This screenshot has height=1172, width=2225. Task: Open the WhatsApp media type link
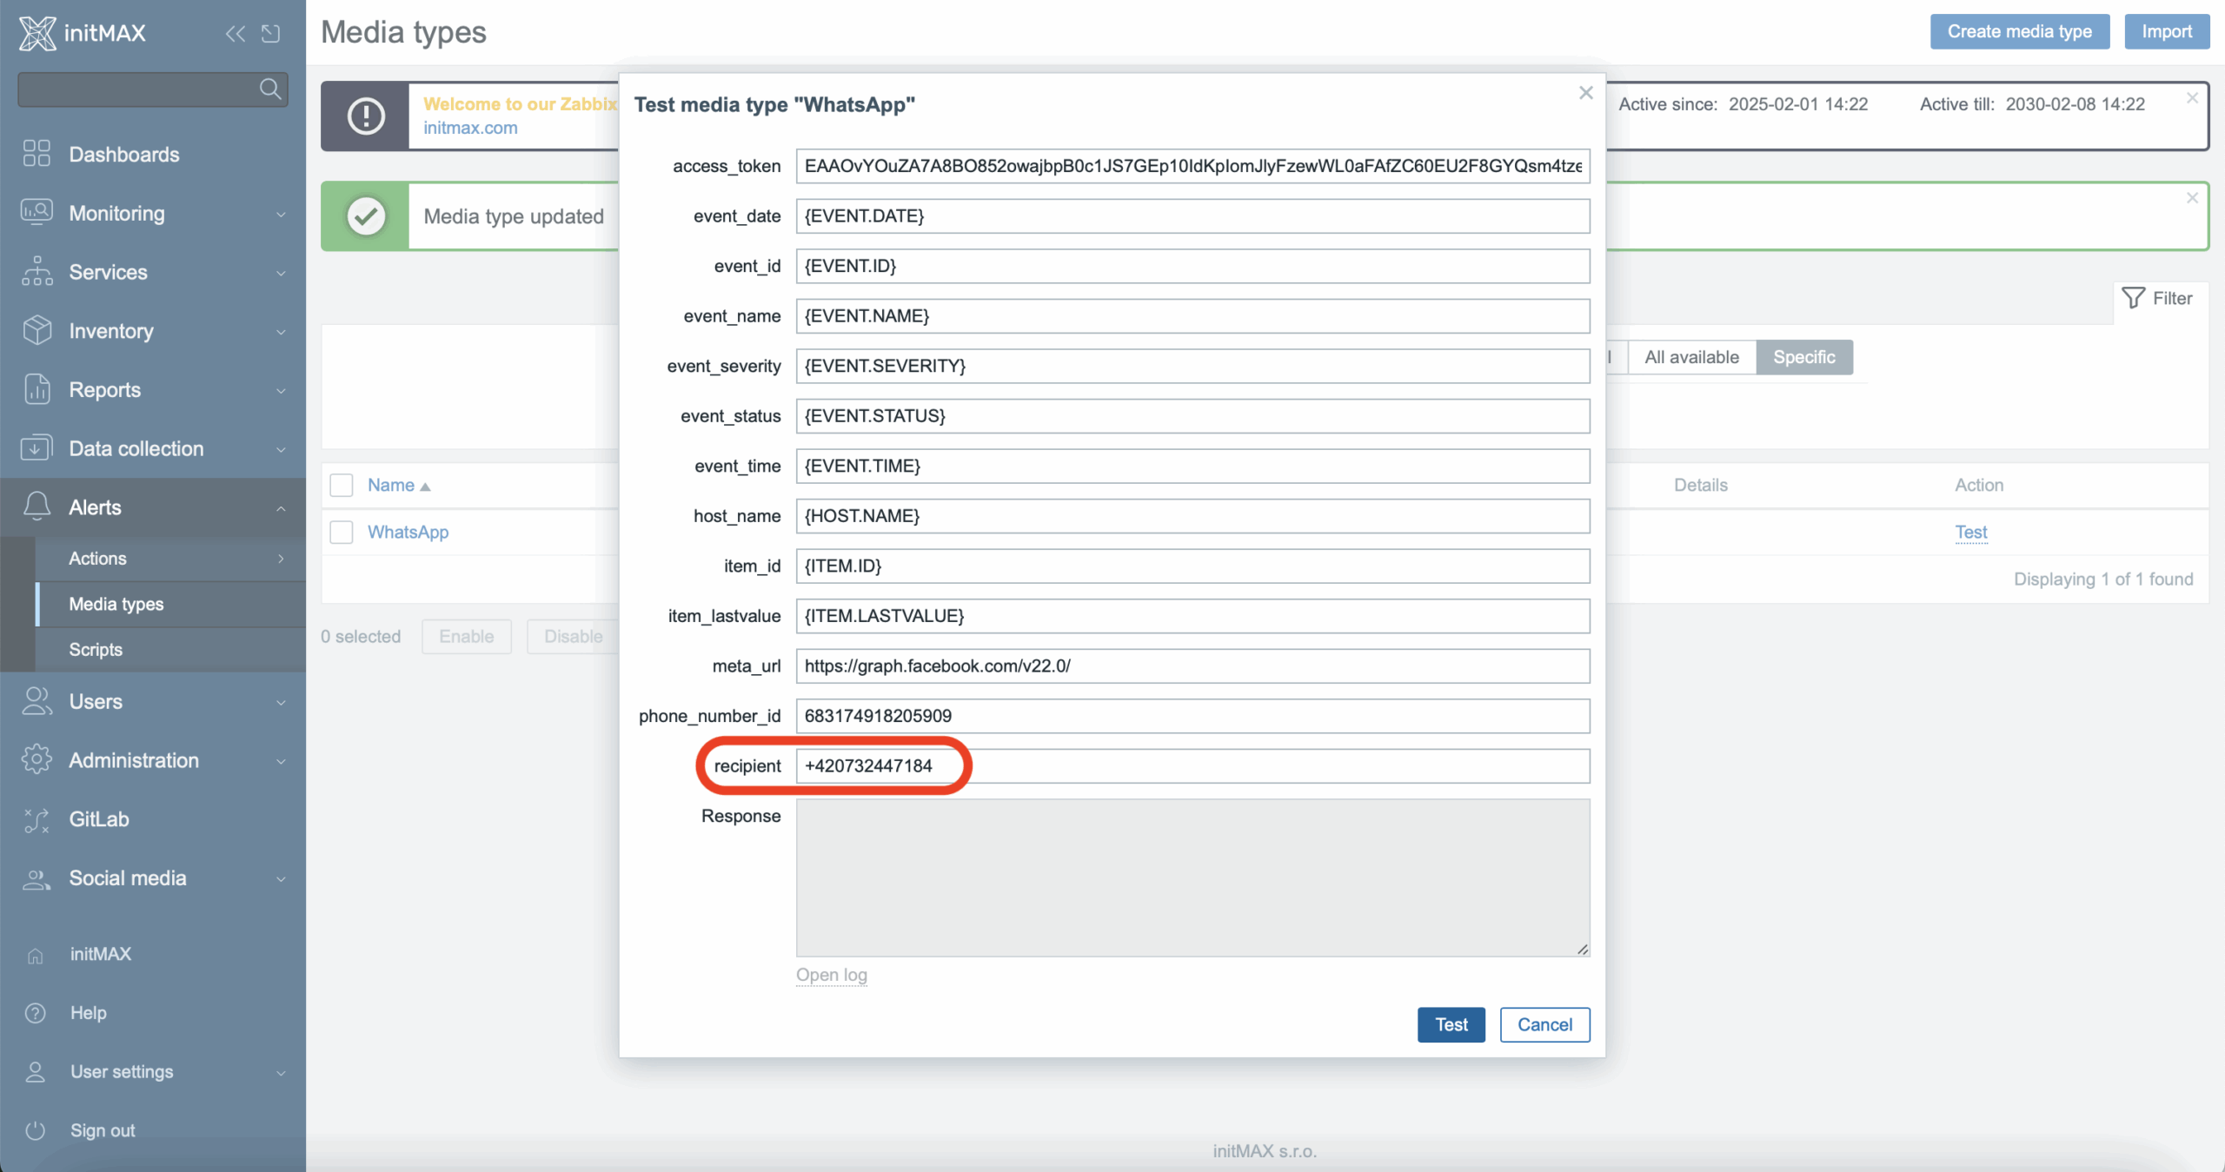pos(408,532)
